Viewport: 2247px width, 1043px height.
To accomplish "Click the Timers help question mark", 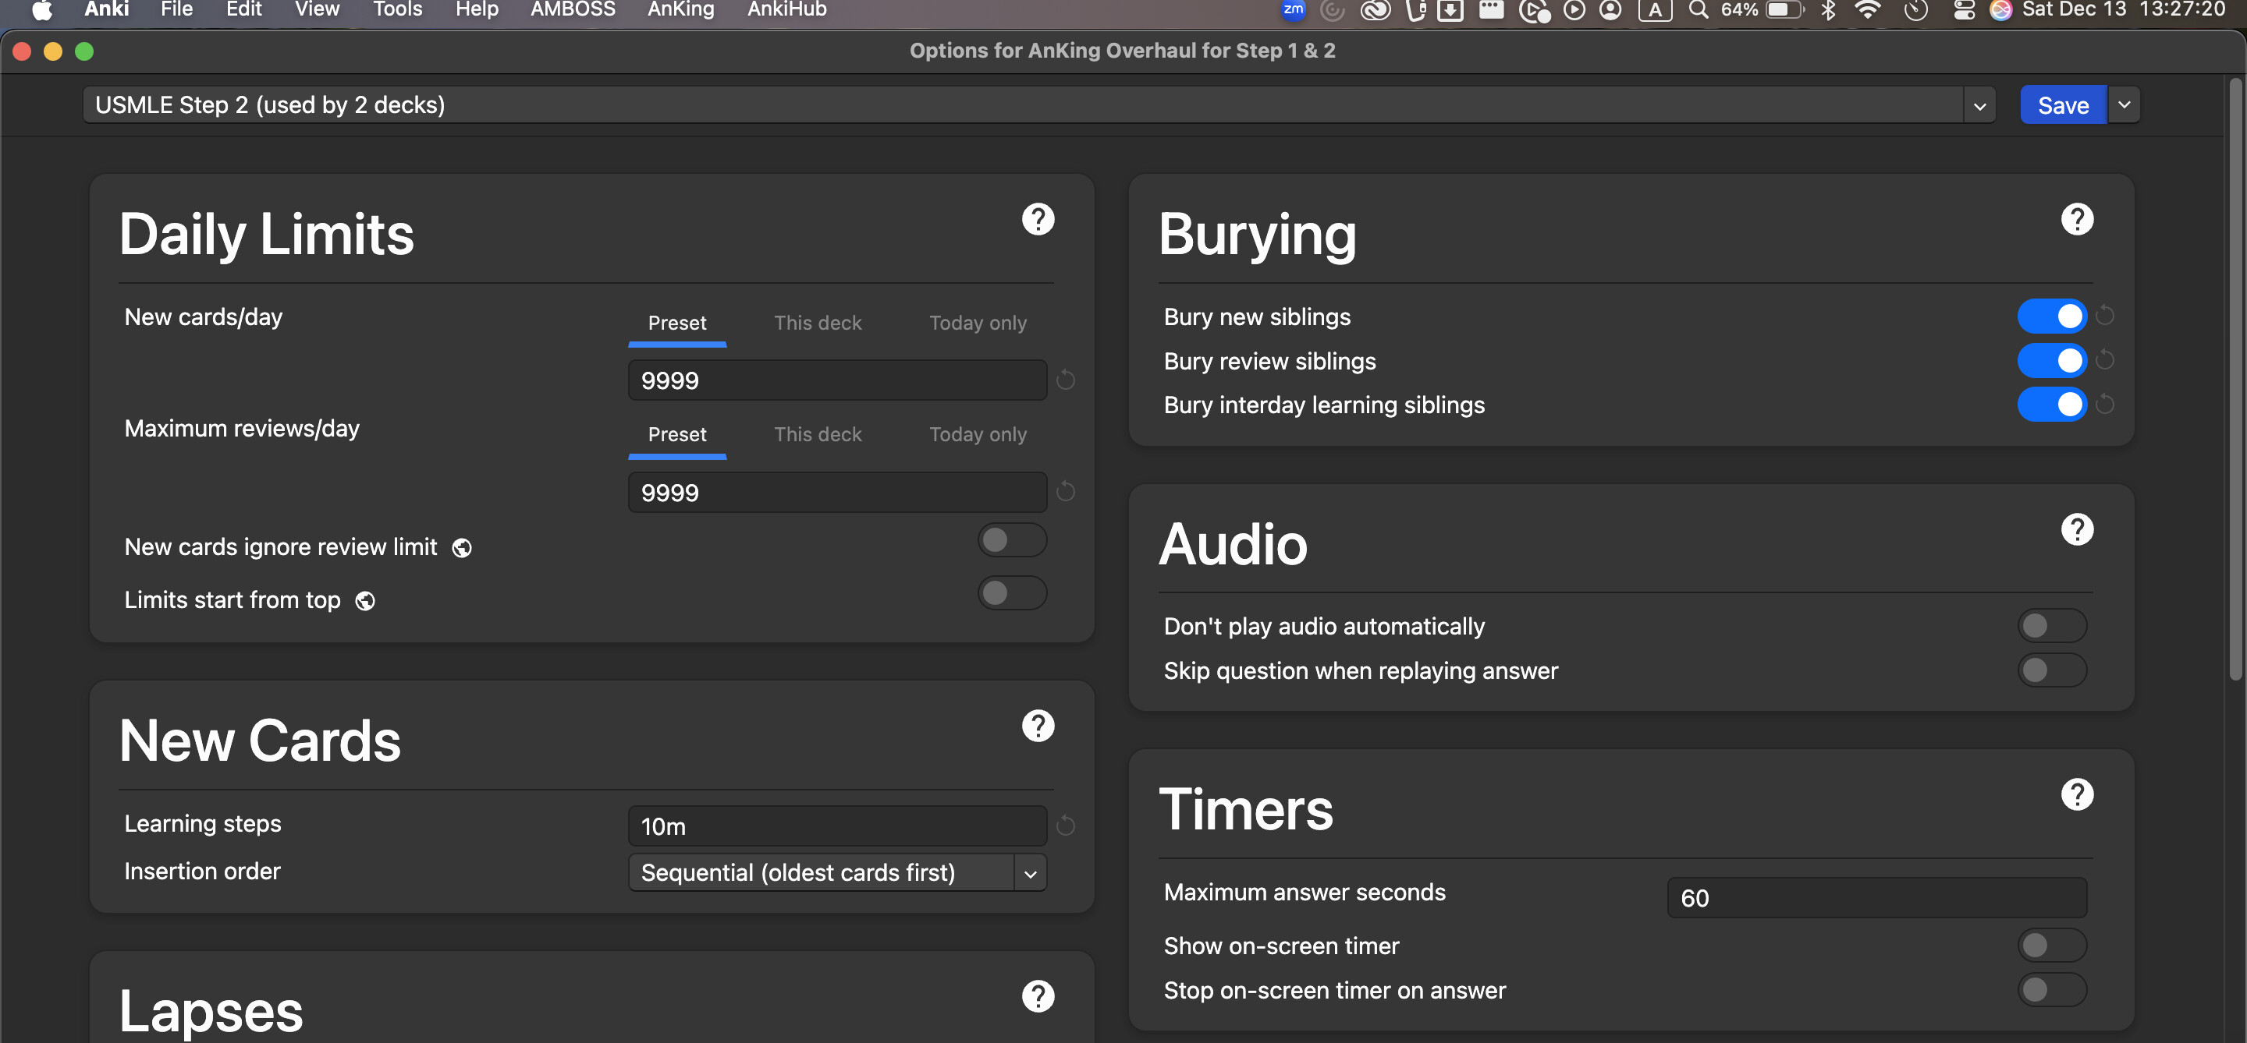I will [x=2076, y=794].
